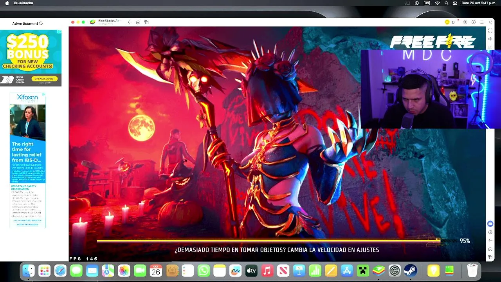Open Steam from the Dock
Image resolution: width=501 pixels, height=282 pixels.
coord(410,271)
